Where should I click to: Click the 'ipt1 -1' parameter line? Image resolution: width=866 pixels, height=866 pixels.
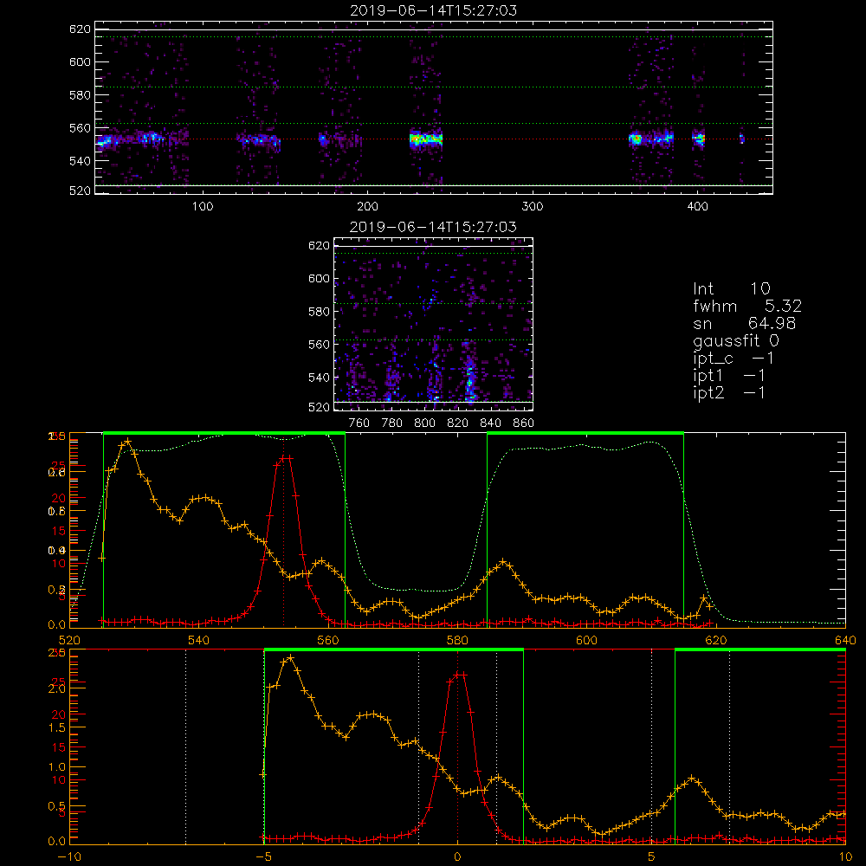pyautogui.click(x=729, y=376)
